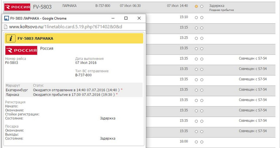The height and width of the screenshot is (148, 280).
Task: Click the 15:10 time on the board
Action: 184,17
